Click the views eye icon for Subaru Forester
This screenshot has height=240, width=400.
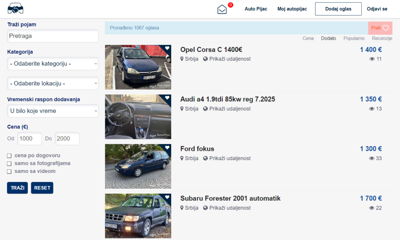372,208
